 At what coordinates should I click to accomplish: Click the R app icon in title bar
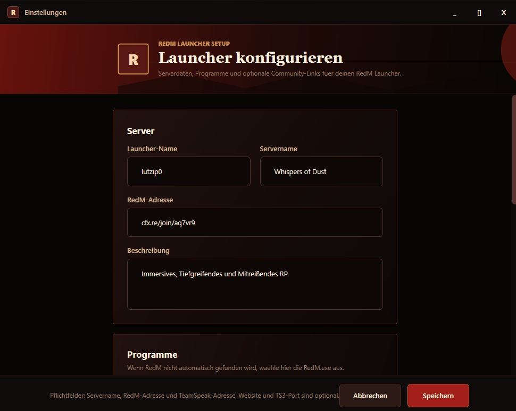click(13, 13)
